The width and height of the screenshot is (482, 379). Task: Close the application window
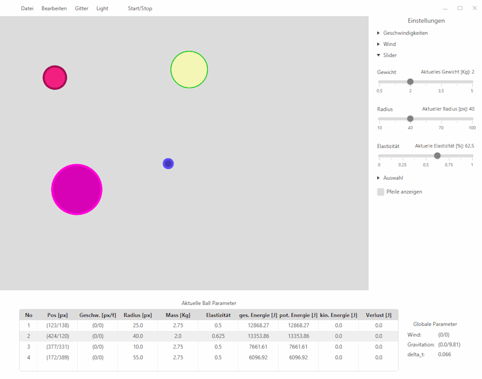(475, 8)
